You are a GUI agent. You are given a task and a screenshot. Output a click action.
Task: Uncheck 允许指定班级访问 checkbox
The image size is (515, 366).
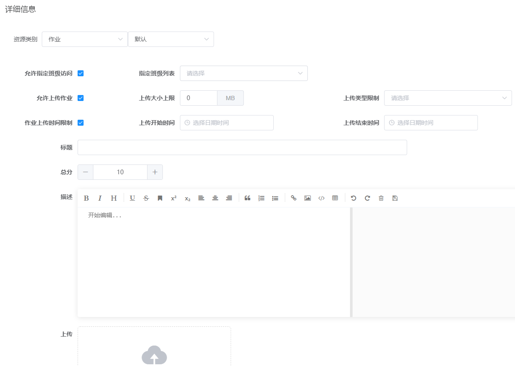(x=81, y=73)
